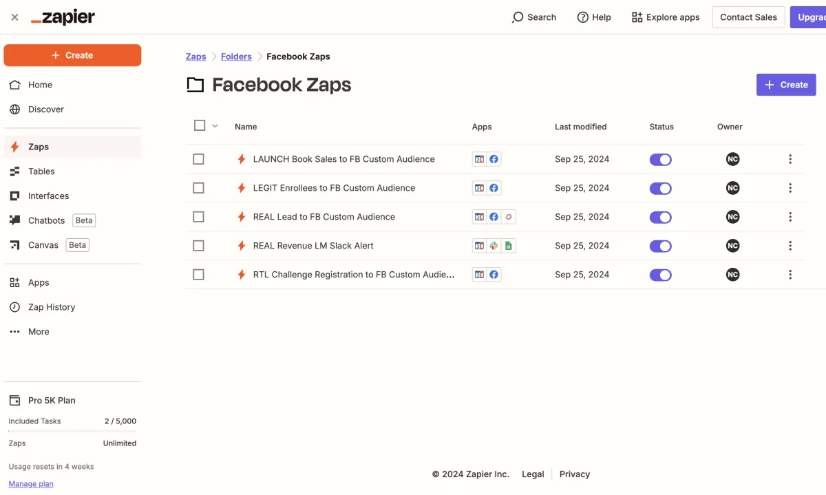Open Help from the top bar
This screenshot has height=495, width=826.
594,17
